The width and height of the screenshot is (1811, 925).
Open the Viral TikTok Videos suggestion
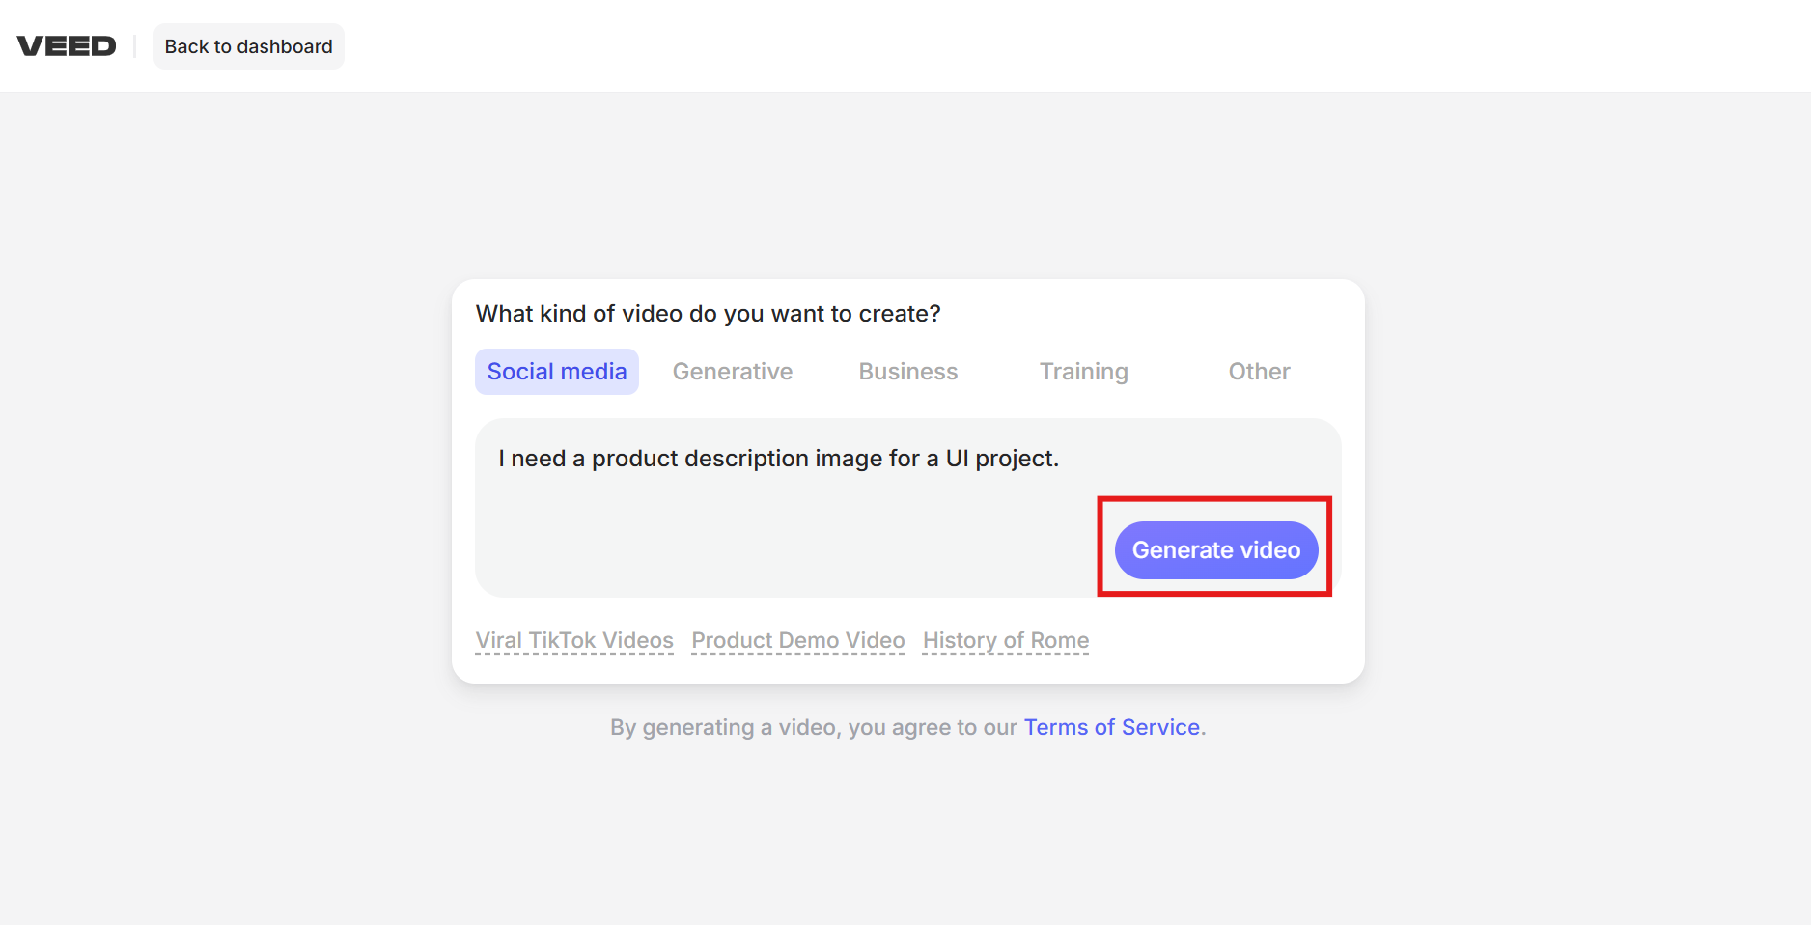573,640
